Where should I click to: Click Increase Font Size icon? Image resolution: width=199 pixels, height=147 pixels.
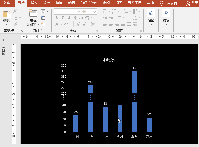coord(78,24)
